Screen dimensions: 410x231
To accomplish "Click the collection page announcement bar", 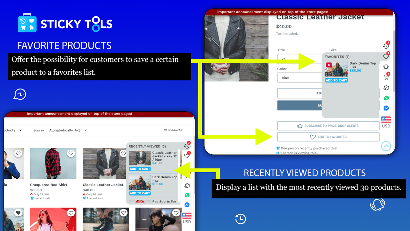I will (x=99, y=114).
